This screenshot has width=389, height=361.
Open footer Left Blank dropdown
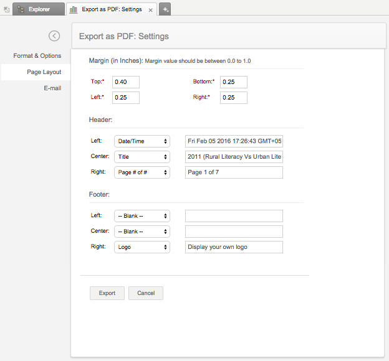[142, 216]
